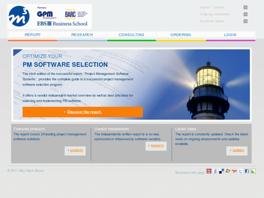This screenshot has height=198, width=264.
Task: Click the EBS Business School logo
Action: point(62,24)
